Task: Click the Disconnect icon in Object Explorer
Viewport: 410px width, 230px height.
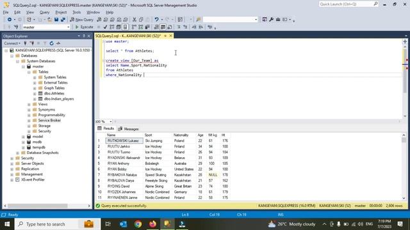Action: [32, 43]
